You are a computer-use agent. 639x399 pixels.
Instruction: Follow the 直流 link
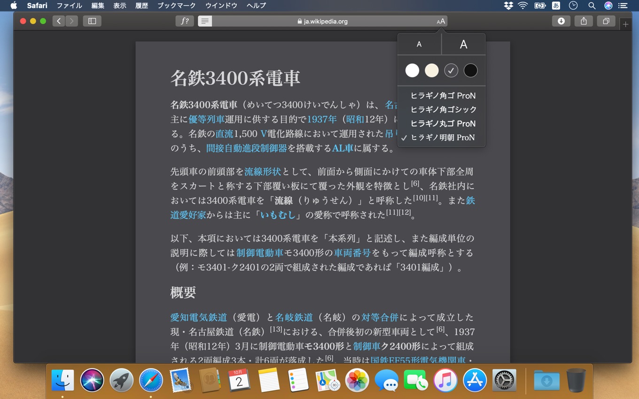tap(225, 134)
